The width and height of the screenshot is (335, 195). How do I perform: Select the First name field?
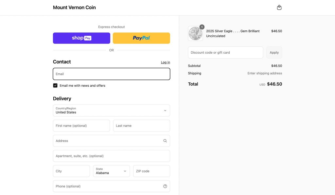coord(81,126)
